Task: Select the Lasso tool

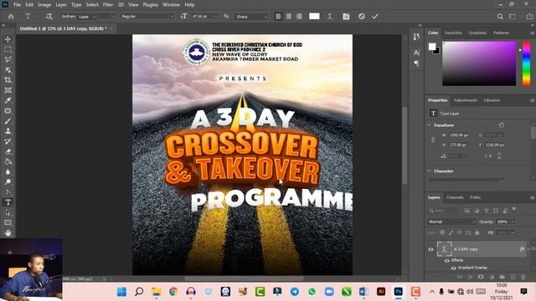Action: 8,59
